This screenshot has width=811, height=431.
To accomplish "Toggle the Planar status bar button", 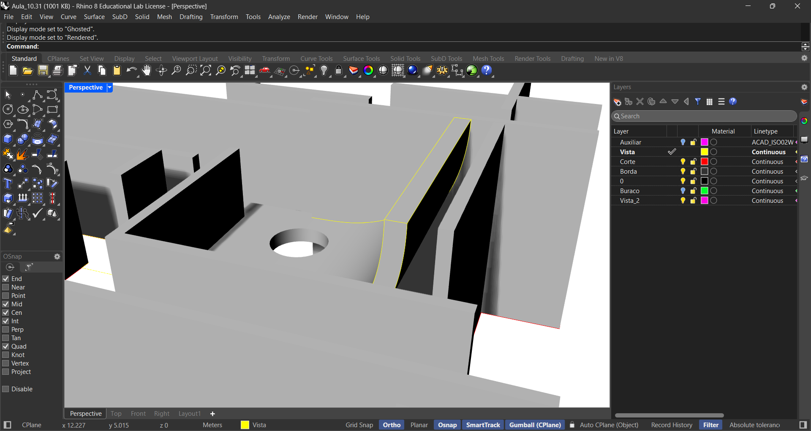I will pyautogui.click(x=419, y=425).
